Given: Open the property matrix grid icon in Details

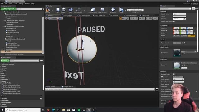Looking at the screenshot, I should click(x=193, y=9).
